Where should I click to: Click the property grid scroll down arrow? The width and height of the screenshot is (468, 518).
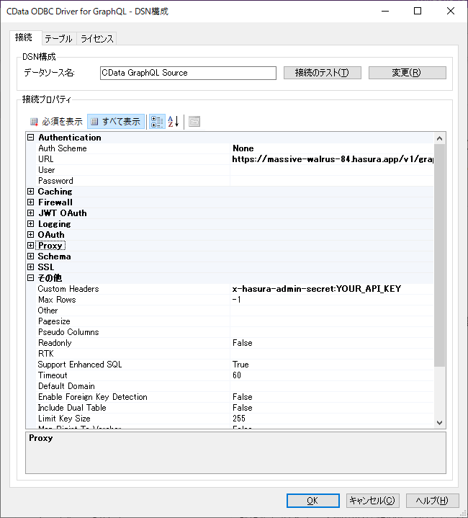pos(440,422)
